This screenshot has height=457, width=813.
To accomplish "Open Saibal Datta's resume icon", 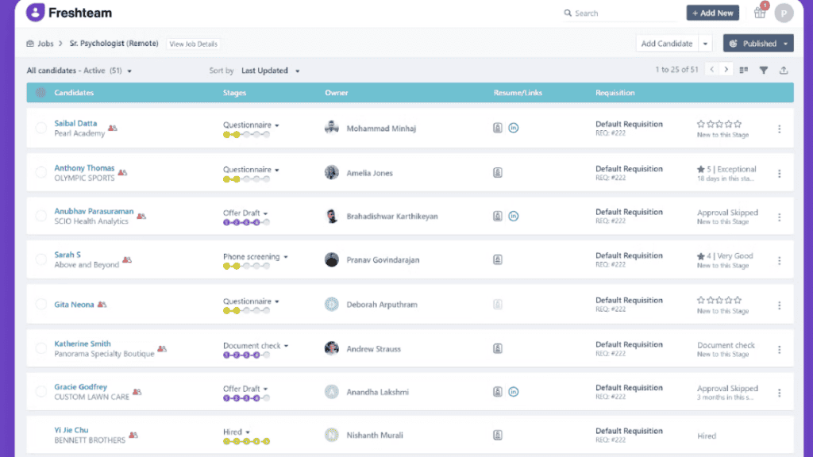I will pos(498,127).
